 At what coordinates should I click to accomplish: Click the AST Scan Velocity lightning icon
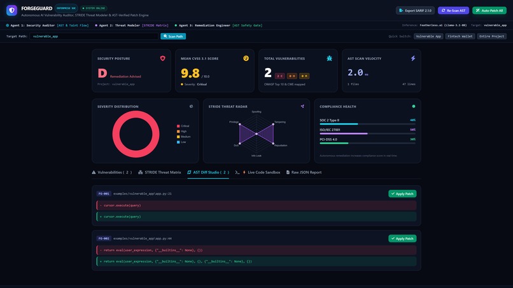(x=413, y=58)
